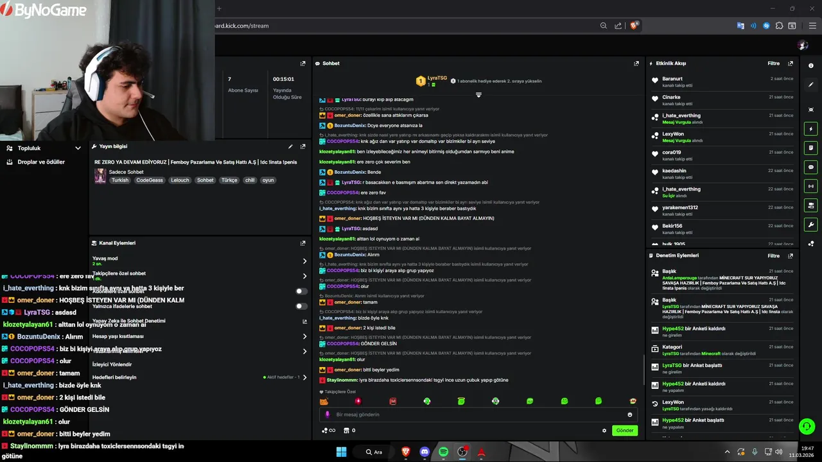Collapse pinned gift banner arrow in chat
Screen dimensions: 822x462
tap(478, 95)
